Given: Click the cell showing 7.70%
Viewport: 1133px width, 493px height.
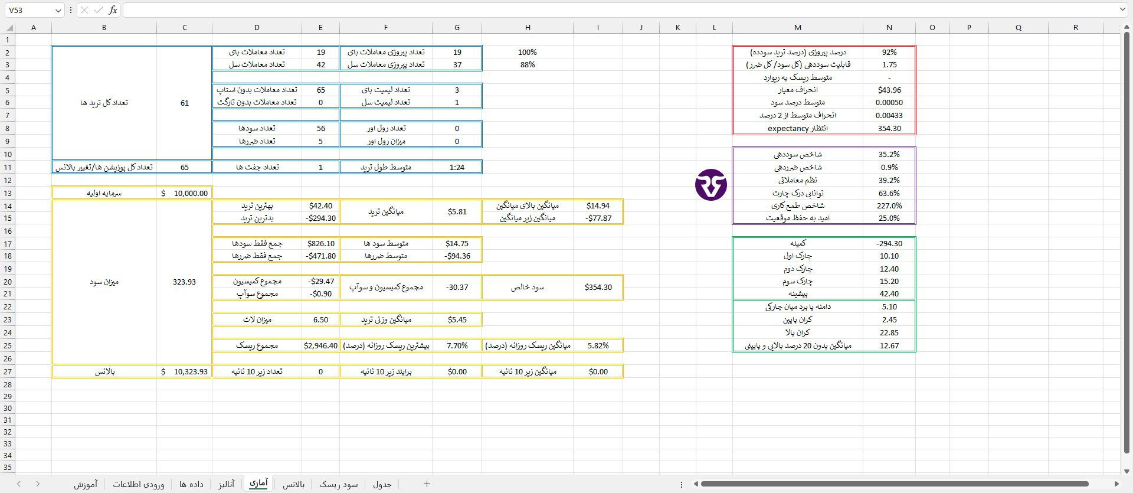Looking at the screenshot, I should pyautogui.click(x=457, y=345).
